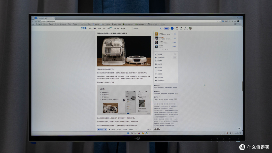The height and width of the screenshot is (153, 272).
Task: Open the Windows Start menu
Action: tap(128, 133)
